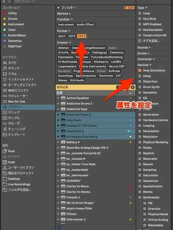The width and height of the screenshot is (173, 230).
Task: Select the orange Drums collection swatch
Action: [x=5, y=19]
